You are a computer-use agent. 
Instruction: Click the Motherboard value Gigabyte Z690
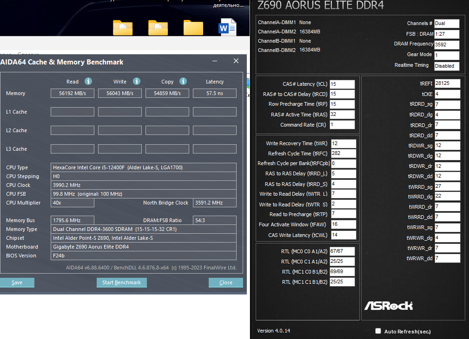[144, 247]
